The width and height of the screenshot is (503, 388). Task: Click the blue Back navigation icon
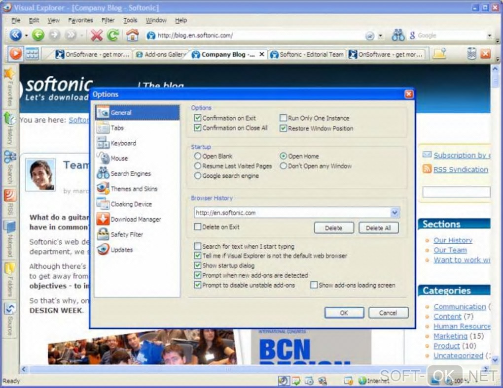pos(15,34)
